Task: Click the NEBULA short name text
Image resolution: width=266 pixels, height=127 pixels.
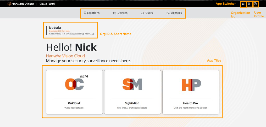Action: pyautogui.click(x=88, y=34)
